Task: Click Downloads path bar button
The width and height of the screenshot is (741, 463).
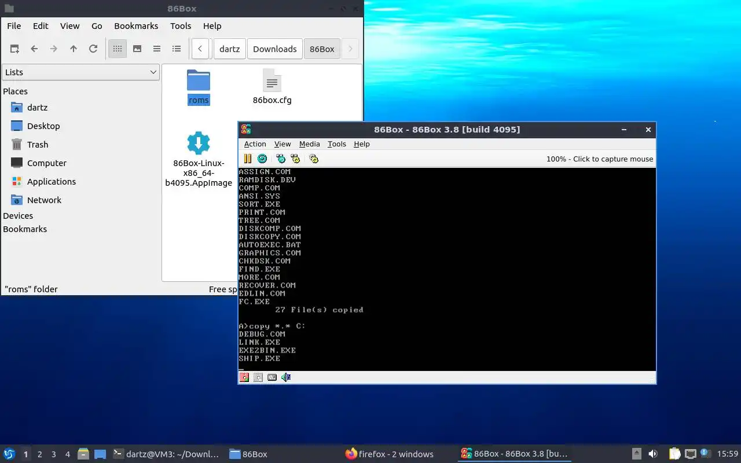Action: tap(275, 49)
